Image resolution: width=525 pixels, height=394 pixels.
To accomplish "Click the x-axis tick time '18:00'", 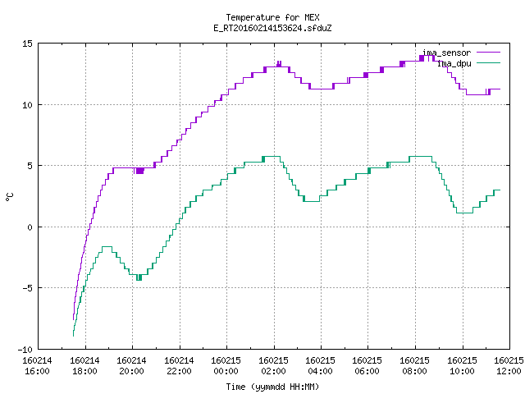I will (x=84, y=371).
